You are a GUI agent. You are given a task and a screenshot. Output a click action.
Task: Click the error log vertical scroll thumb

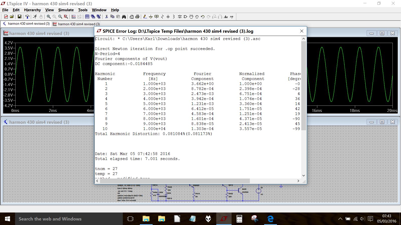pyautogui.click(x=304, y=86)
